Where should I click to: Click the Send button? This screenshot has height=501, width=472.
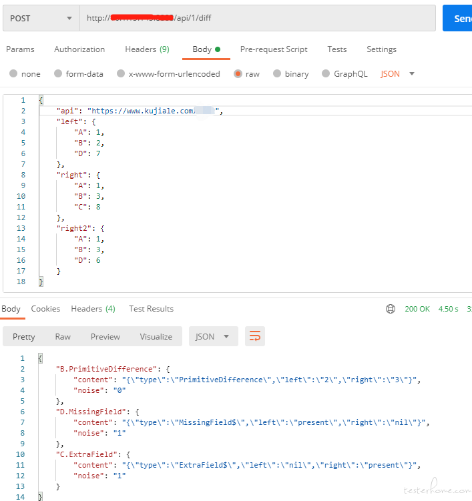tap(457, 18)
